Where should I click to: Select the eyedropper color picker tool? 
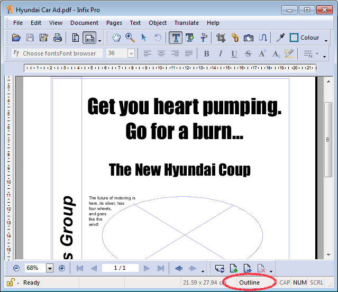tap(280, 38)
